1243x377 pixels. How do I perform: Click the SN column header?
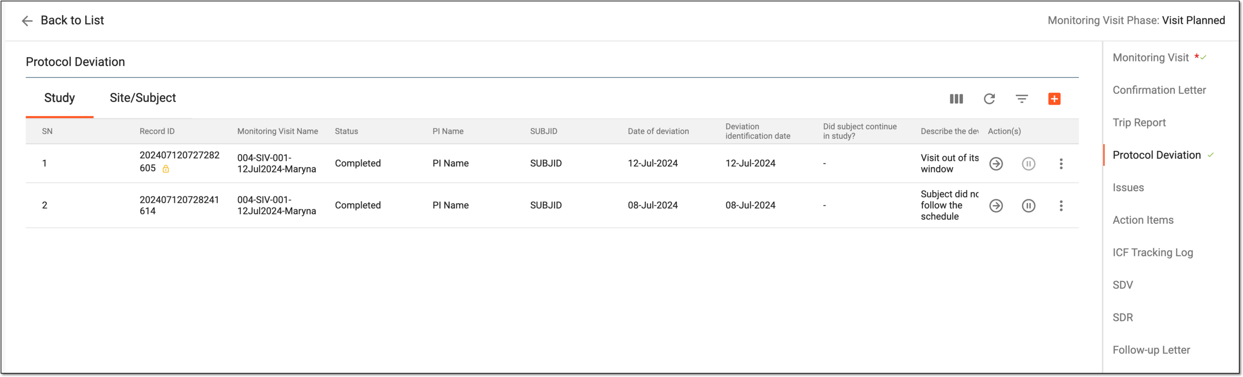click(47, 131)
